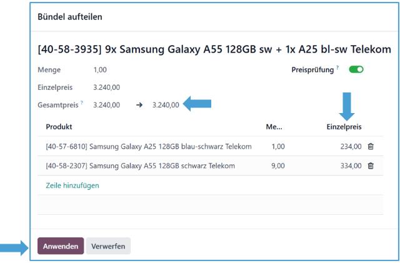This screenshot has width=400, height=263.
Task: Click the Einzelpreis table column header
Action: 345,127
